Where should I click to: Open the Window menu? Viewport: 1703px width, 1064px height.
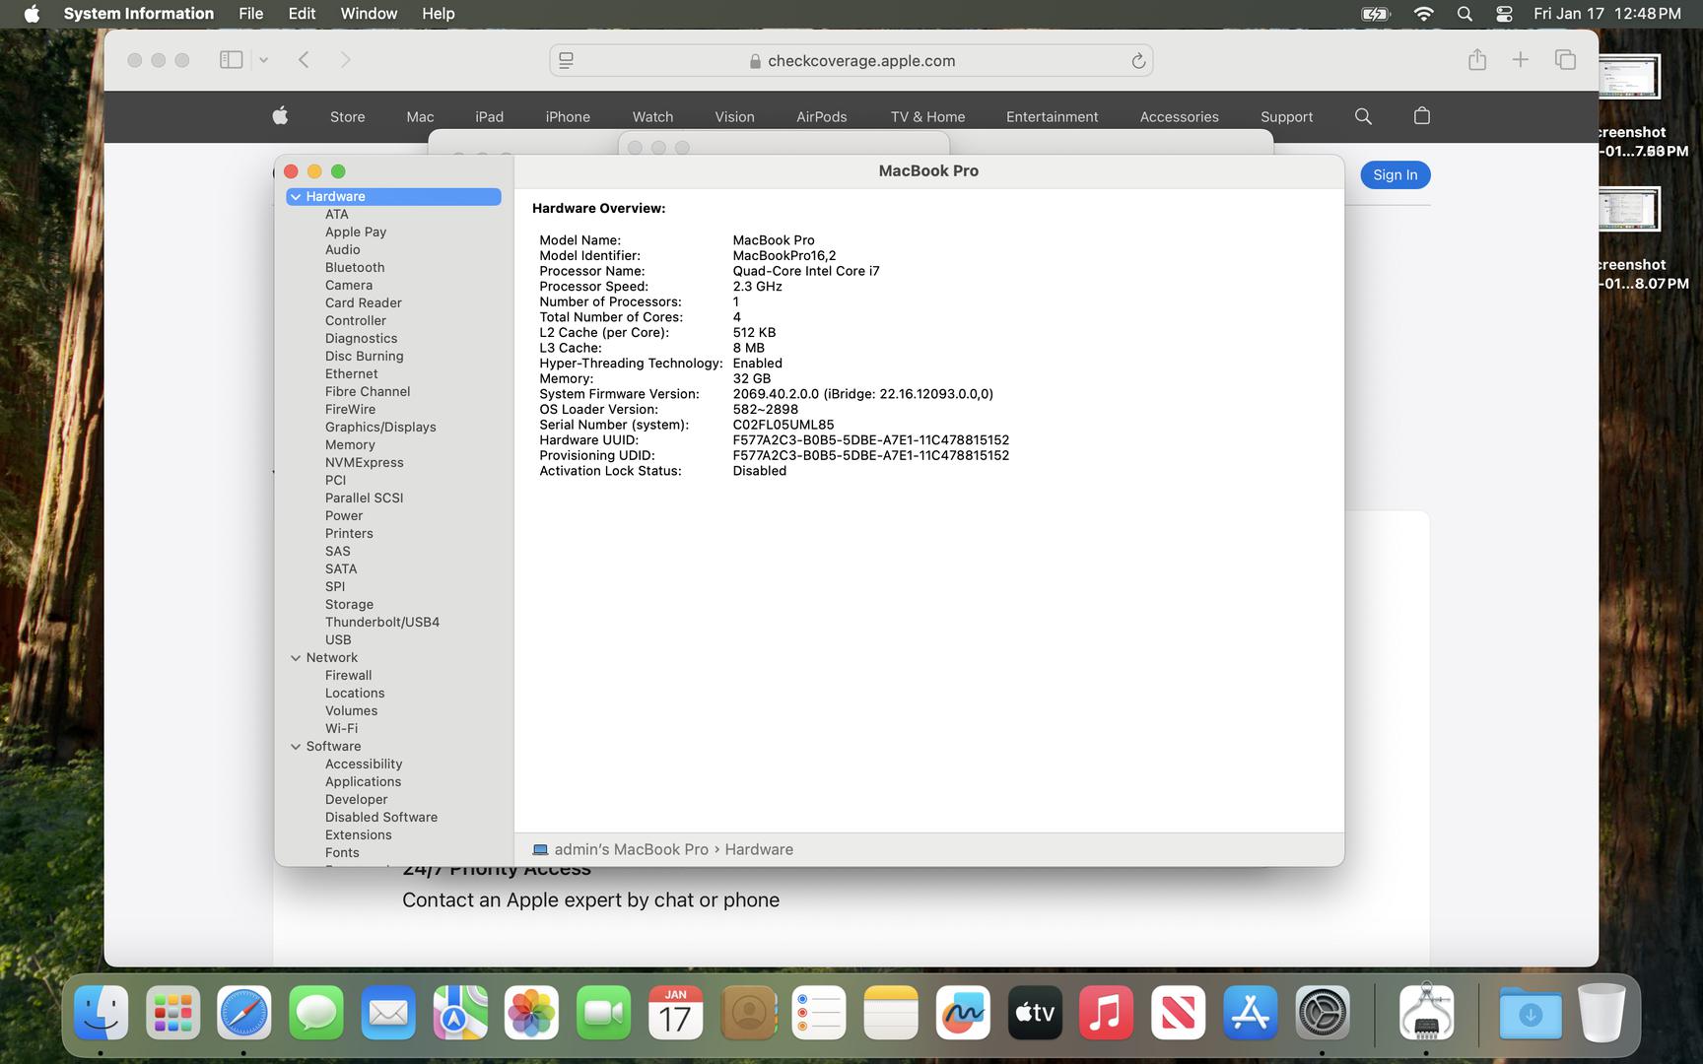point(369,14)
